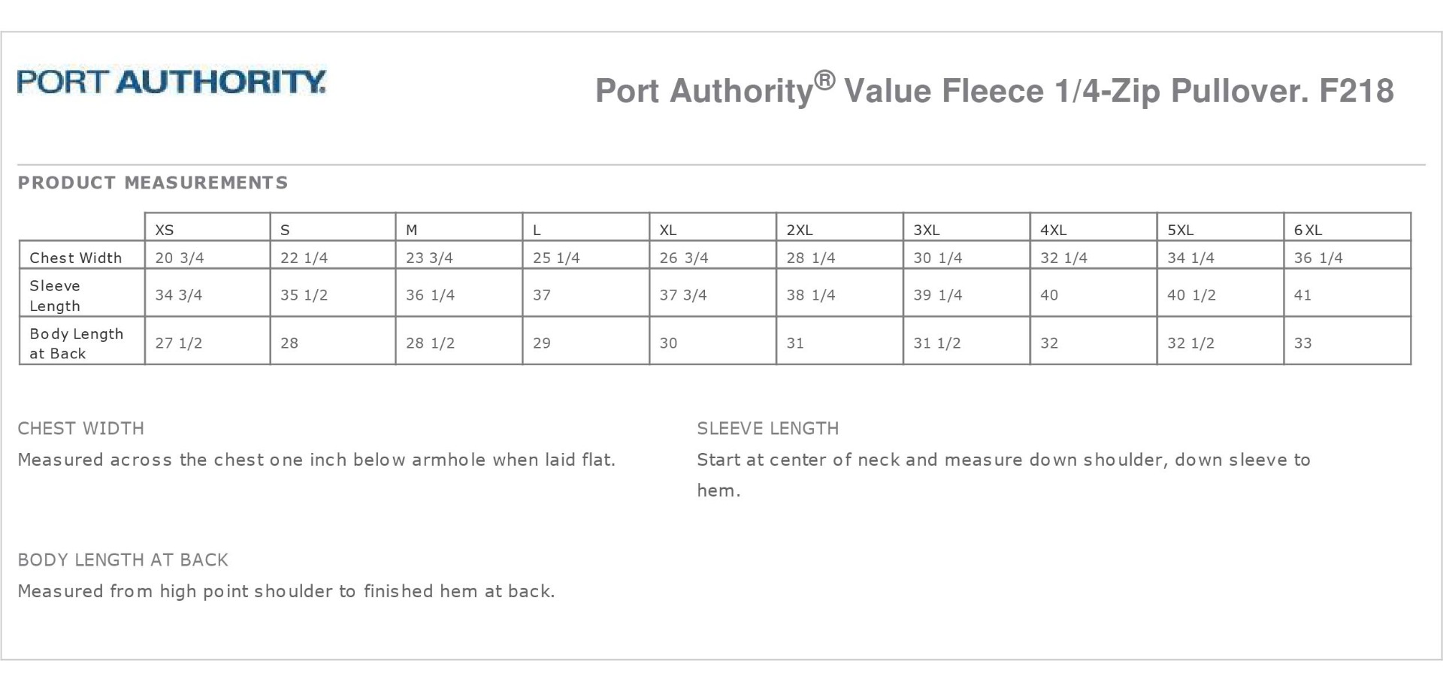Viewport: 1443px width, 676px height.
Task: Click the 2XL chest width value 28 1/4
Action: (811, 258)
